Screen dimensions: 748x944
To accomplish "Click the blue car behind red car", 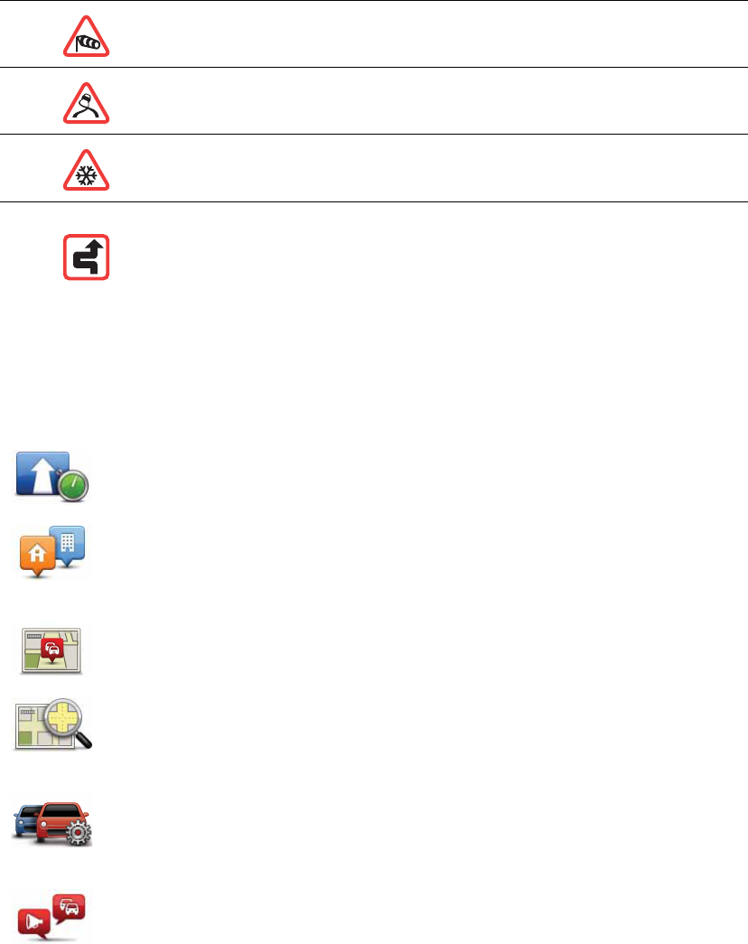I will (25, 820).
